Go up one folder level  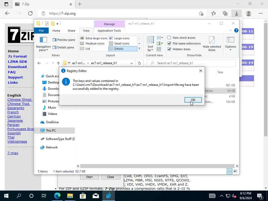58,63
